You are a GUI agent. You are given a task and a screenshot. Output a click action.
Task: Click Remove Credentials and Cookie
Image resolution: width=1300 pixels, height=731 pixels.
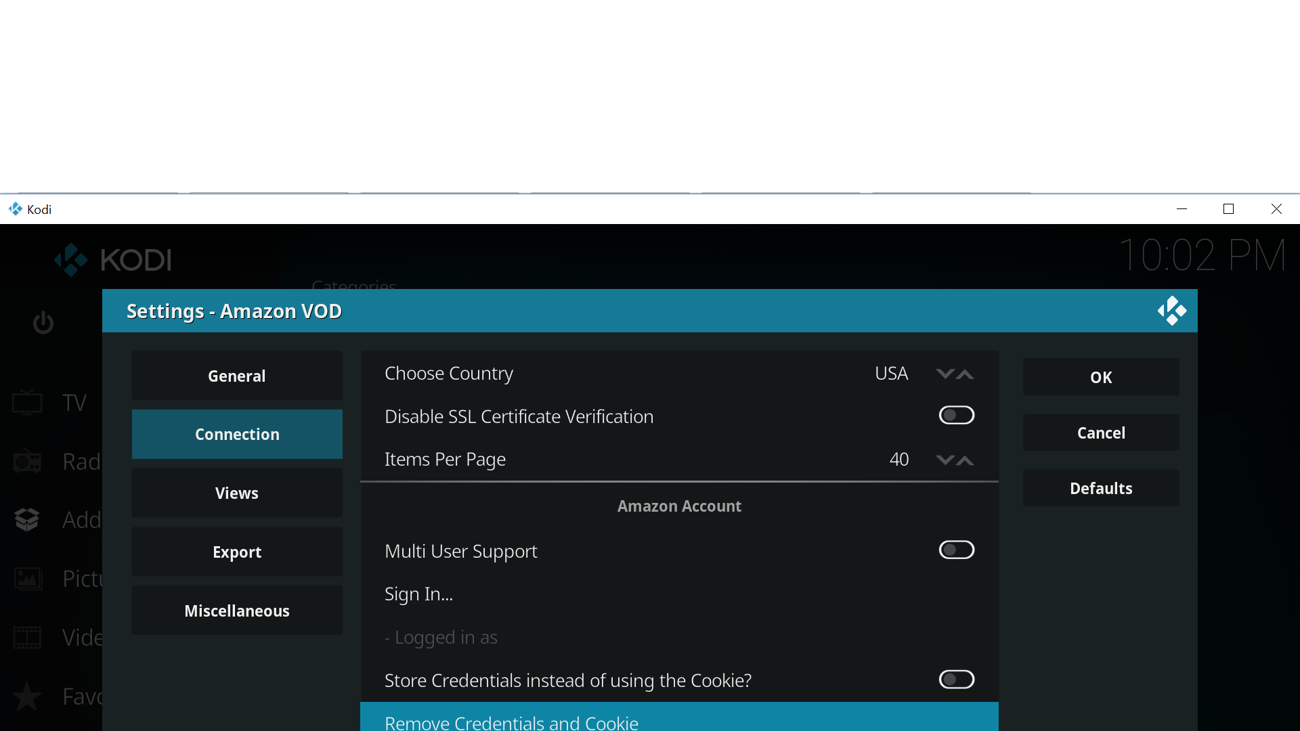coord(679,717)
